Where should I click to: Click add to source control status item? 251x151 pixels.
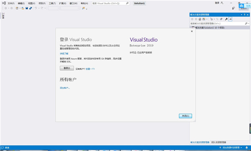click(231, 148)
